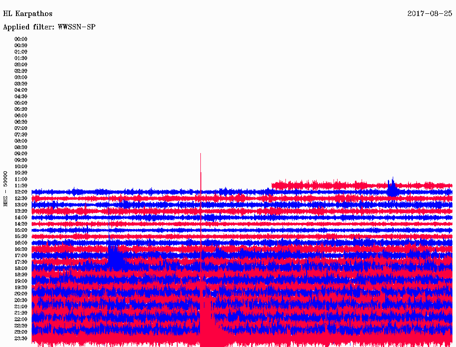The width and height of the screenshot is (456, 347).
Task: Select the 06:00 time label
Action: click(x=21, y=115)
